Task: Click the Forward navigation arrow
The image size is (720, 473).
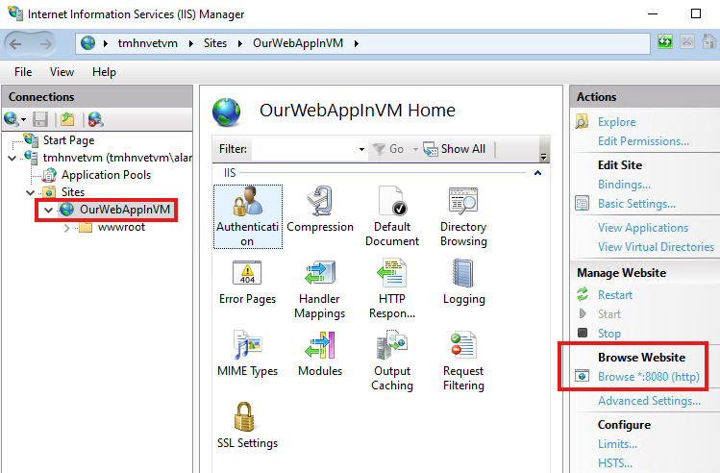Action: 45,43
